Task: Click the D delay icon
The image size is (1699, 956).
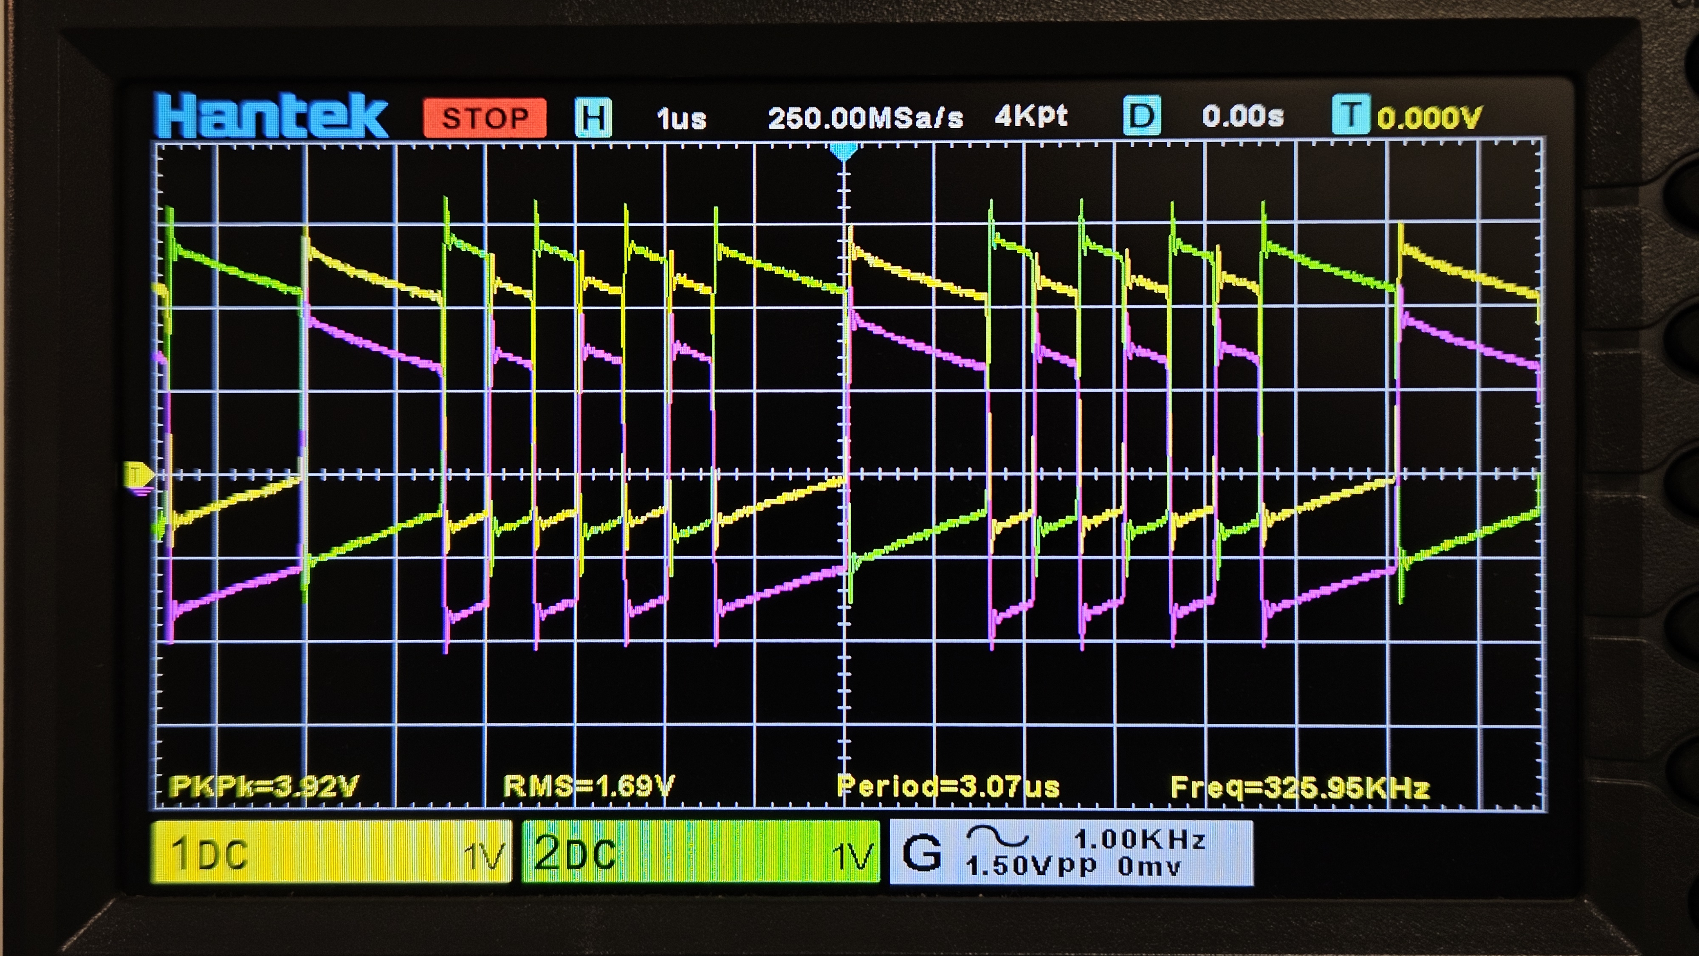Action: click(1142, 116)
